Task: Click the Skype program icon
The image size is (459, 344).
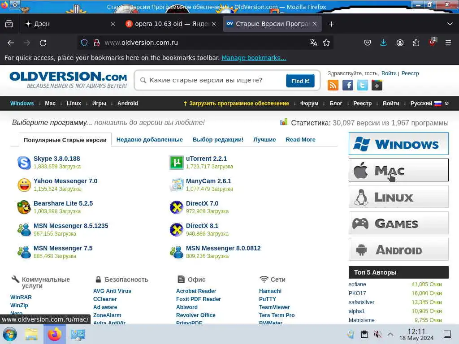Action: tap(24, 163)
